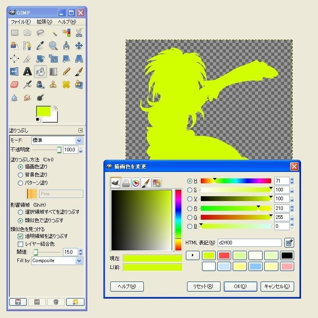Select the Flip tool

point(15,72)
